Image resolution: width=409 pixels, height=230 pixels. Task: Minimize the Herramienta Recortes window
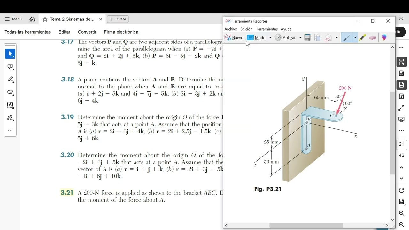[x=358, y=21]
